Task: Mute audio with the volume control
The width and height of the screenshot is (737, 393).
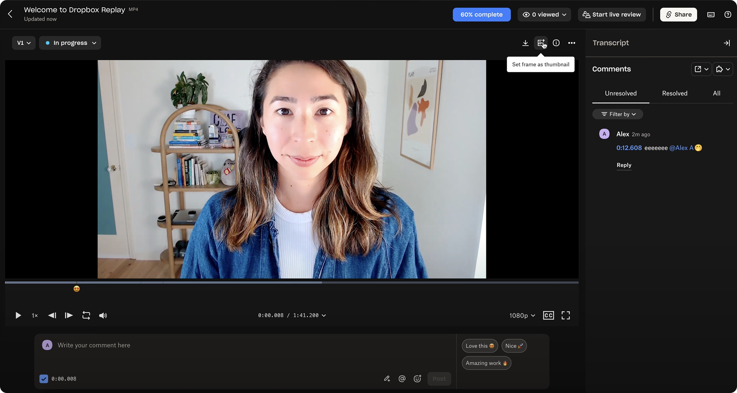Action: 103,315
